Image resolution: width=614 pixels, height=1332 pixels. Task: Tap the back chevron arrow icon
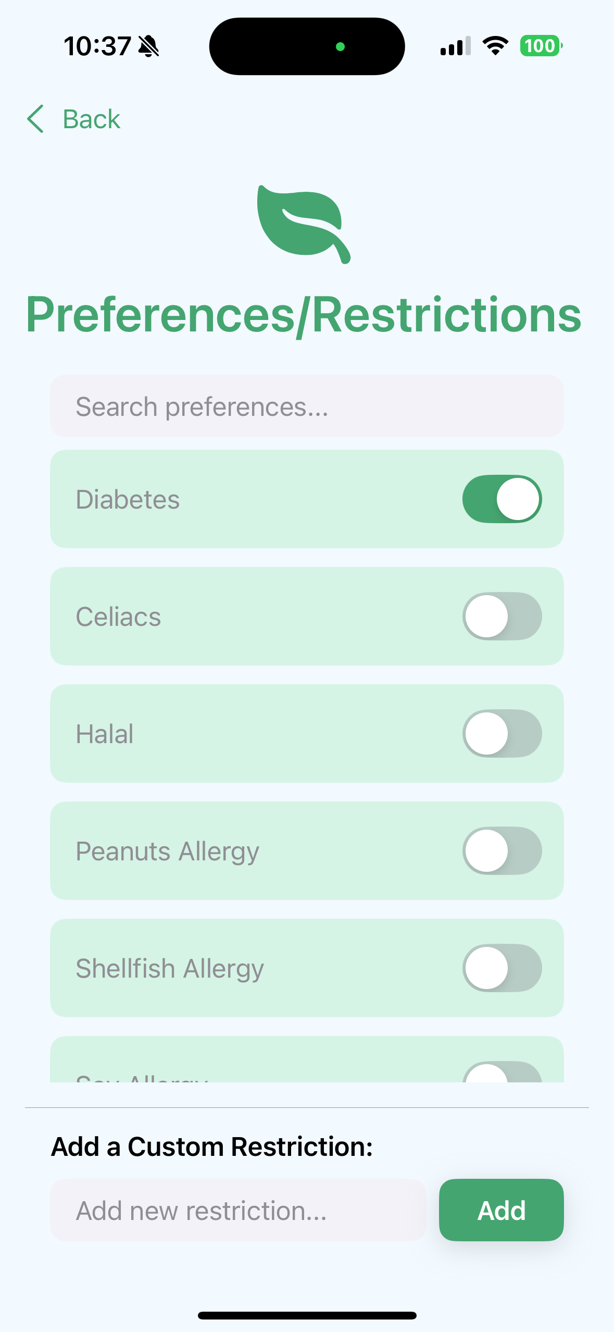pos(35,119)
